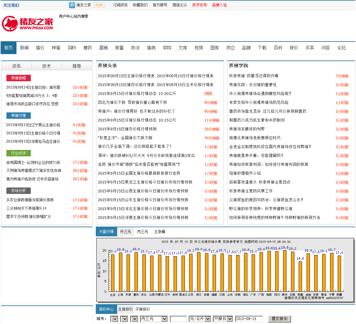Click the date field showing 2015-09-15
The width and height of the screenshot is (356, 324).
tap(249, 319)
